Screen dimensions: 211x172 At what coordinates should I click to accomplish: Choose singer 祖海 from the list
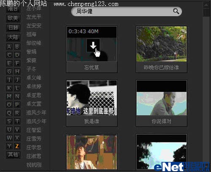(31, 34)
